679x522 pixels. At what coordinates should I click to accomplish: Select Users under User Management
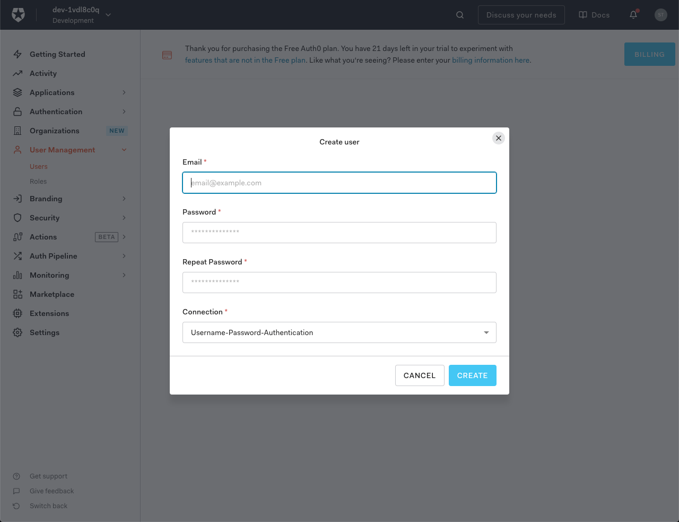tap(38, 166)
